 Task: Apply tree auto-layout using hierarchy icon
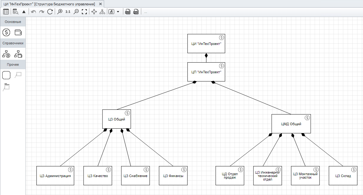click(102, 12)
